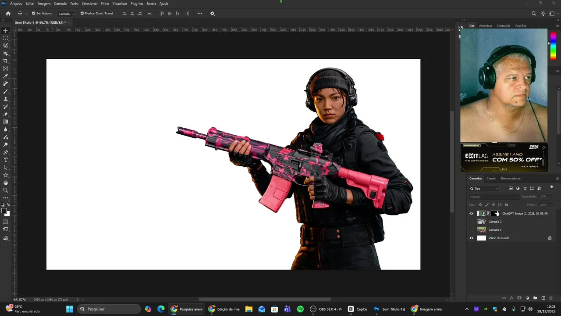Create new layer group folder icon
Screen dimensions: 561x316
535,298
